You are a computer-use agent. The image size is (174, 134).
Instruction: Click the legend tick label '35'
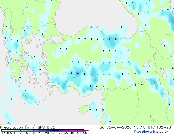point(66,133)
